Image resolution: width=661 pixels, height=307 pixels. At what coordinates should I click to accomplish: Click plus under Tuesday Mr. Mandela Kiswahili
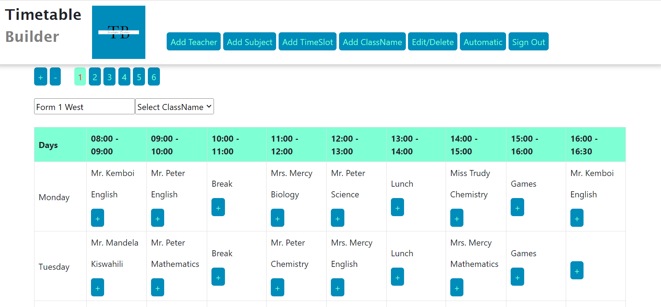(x=97, y=287)
